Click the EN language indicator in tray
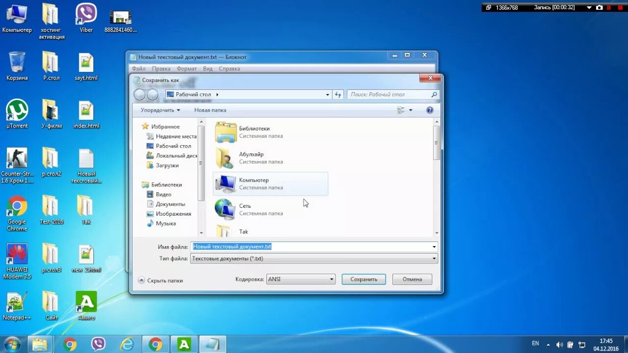 (x=535, y=343)
